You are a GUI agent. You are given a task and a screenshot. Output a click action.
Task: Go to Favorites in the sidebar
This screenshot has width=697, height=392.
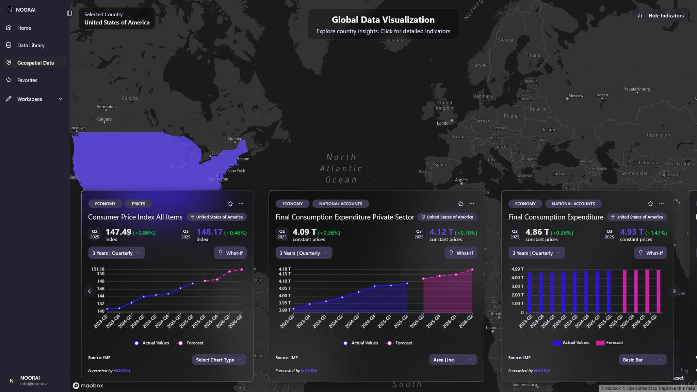(27, 80)
